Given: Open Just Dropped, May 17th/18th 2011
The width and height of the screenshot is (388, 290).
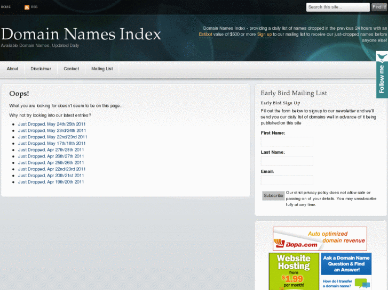Looking at the screenshot, I should coord(51,143).
